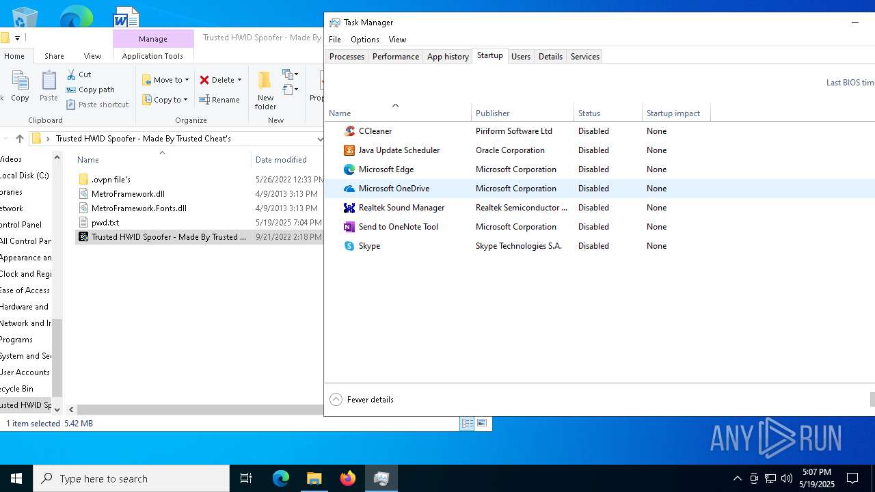Click the New folder icon
The width and height of the screenshot is (875, 492).
[x=265, y=81]
